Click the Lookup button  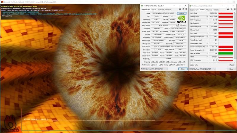click(x=182, y=13)
